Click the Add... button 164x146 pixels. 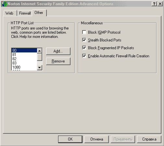pyautogui.click(x=58, y=51)
